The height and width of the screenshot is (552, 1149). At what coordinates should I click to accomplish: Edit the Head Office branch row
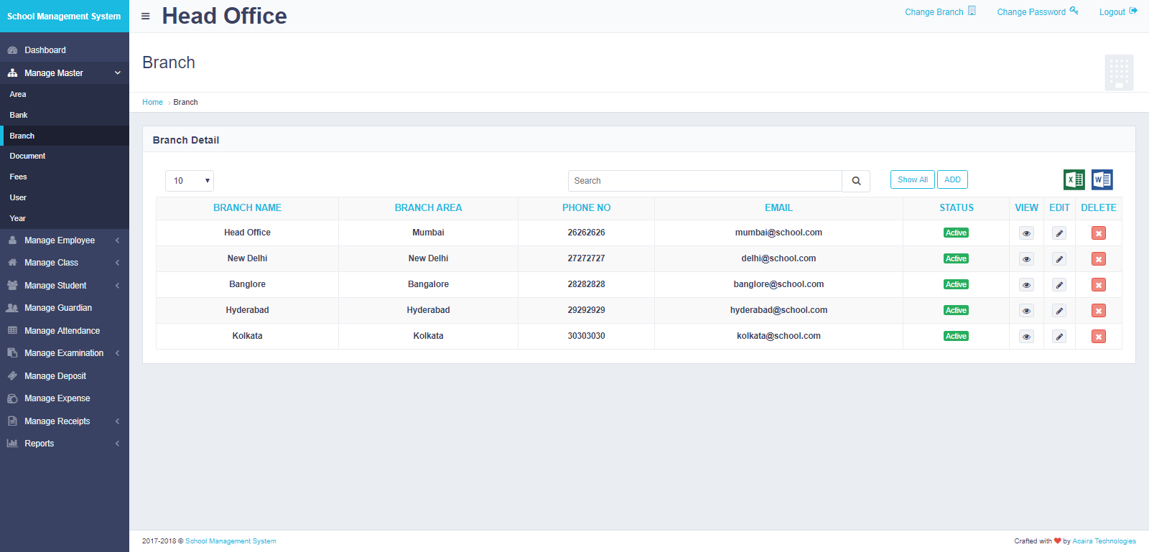point(1059,233)
